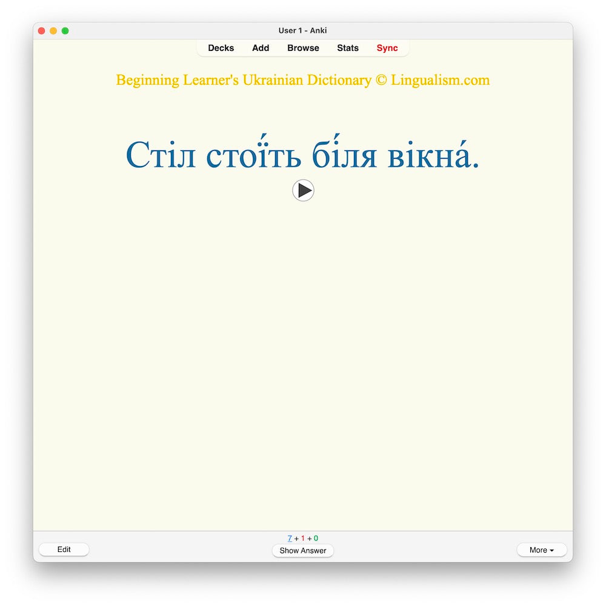Image resolution: width=606 pixels, height=606 pixels.
Task: Click the User 1 - Anki title bar
Action: point(303,30)
